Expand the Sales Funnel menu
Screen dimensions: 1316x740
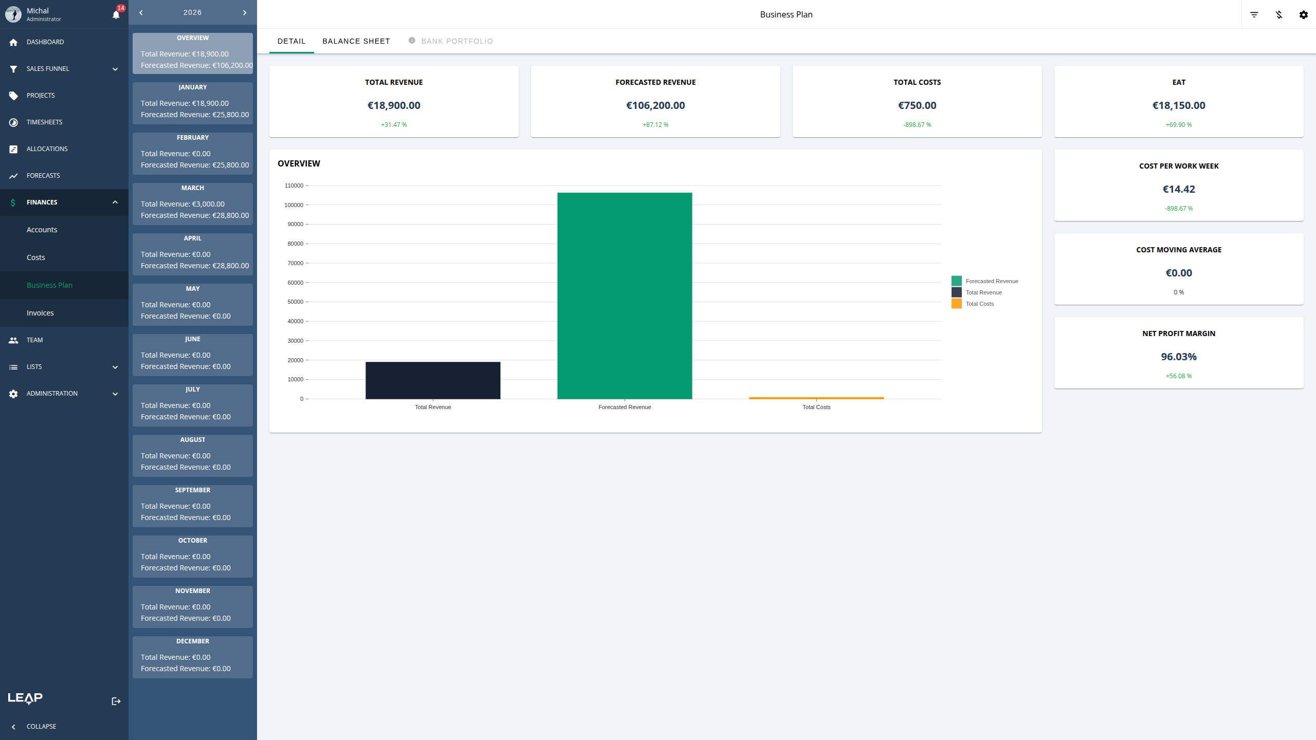coord(115,69)
